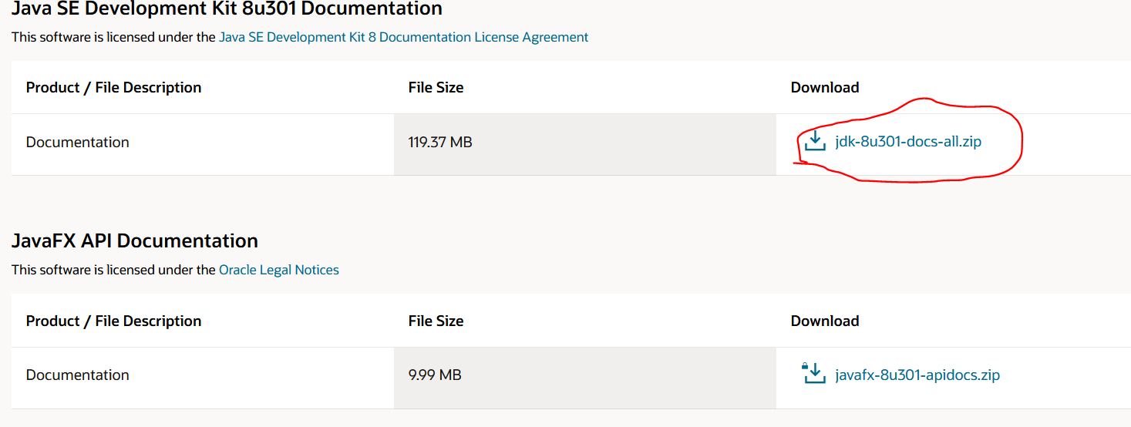Click the File Size header in JavaFX table
1131x427 pixels.
436,321
